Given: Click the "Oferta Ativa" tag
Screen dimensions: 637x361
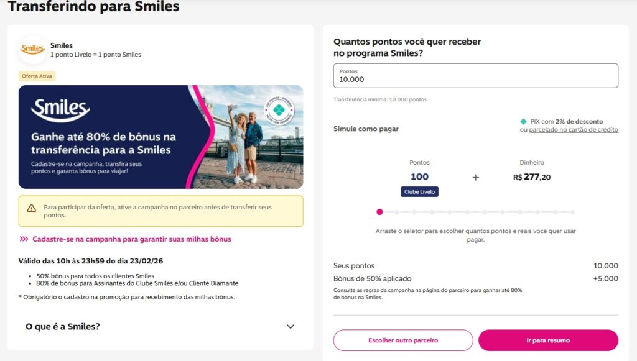Looking at the screenshot, I should (38, 76).
